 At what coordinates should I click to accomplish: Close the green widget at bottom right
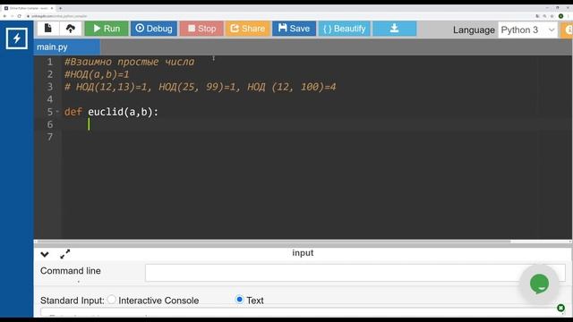pyautogui.click(x=561, y=308)
